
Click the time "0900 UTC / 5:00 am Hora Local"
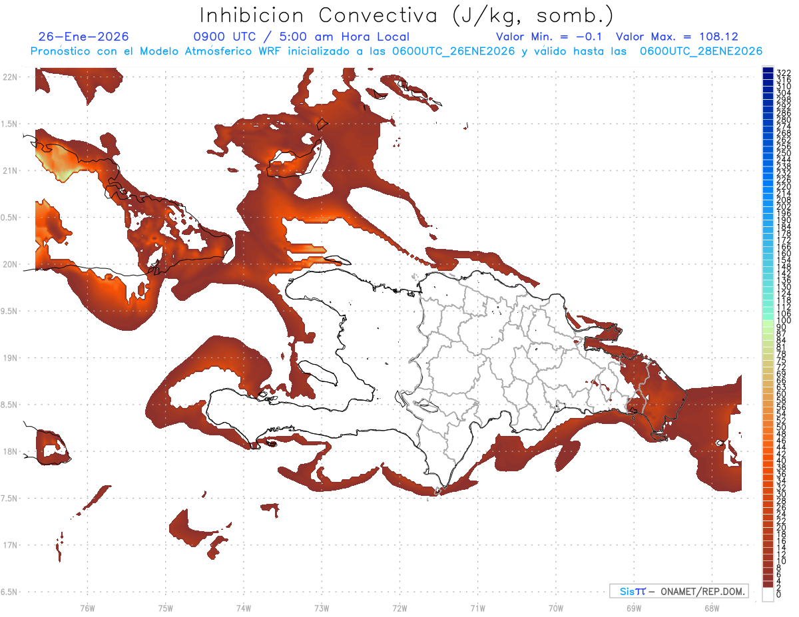[x=301, y=37]
